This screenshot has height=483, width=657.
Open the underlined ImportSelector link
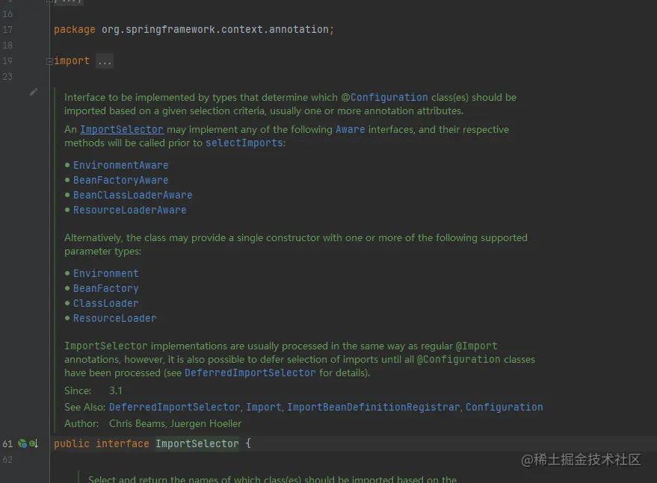pos(122,129)
